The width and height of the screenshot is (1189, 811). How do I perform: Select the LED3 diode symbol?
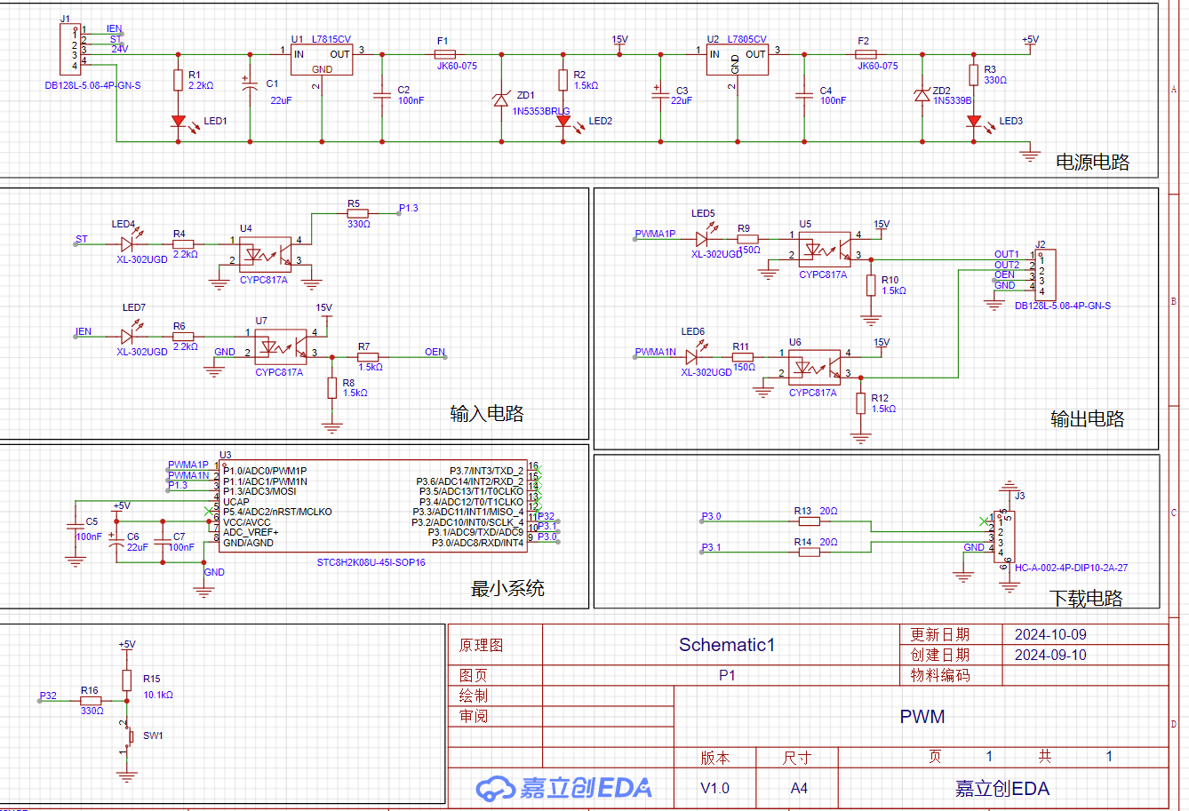pos(974,121)
